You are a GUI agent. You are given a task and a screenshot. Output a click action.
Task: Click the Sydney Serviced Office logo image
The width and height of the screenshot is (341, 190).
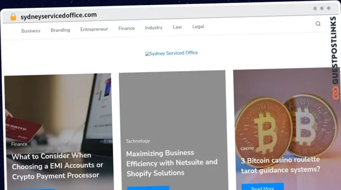[x=171, y=53]
